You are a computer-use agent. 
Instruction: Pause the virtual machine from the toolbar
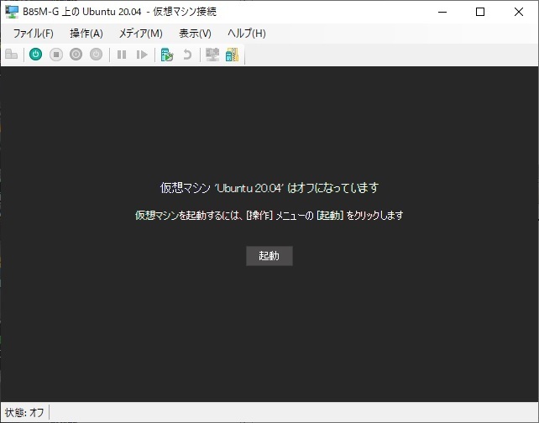tap(122, 55)
